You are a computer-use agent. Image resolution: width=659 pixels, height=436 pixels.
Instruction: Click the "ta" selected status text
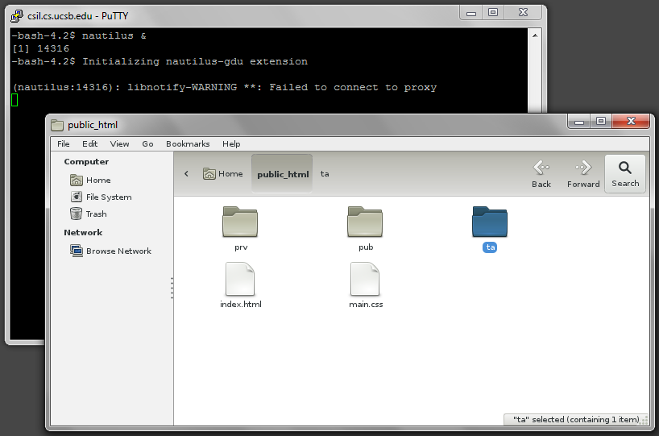coord(576,419)
